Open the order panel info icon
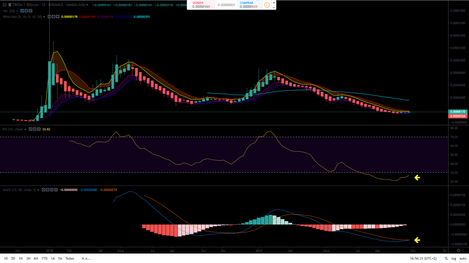Screen dimensions: 469x263 click(x=267, y=5)
